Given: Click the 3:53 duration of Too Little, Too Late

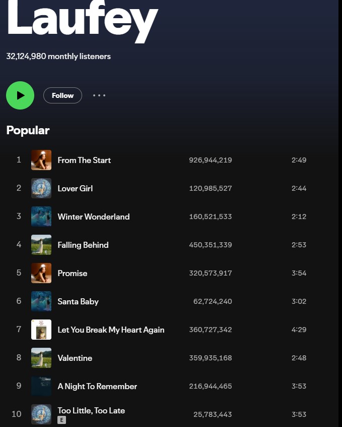Looking at the screenshot, I should pos(299,414).
